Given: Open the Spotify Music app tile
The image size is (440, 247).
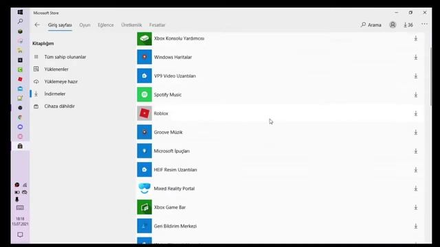Looking at the screenshot, I should pyautogui.click(x=144, y=95).
